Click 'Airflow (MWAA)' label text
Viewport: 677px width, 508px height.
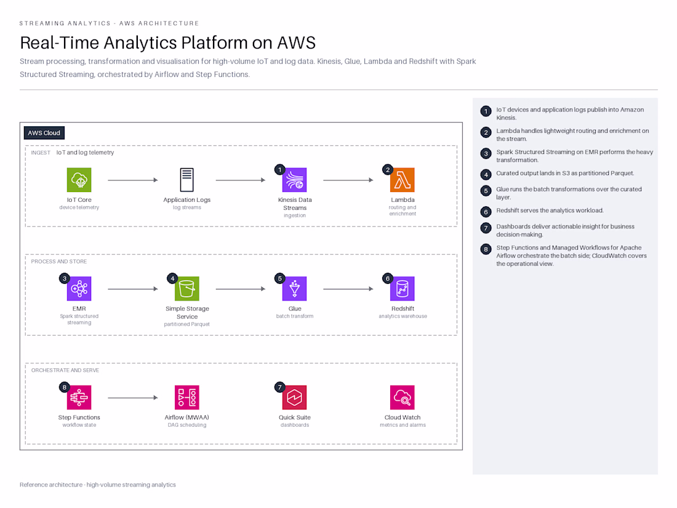click(187, 417)
